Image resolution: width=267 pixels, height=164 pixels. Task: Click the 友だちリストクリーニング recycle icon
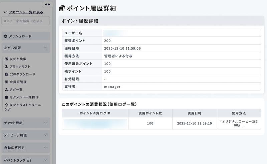pyautogui.click(x=6, y=105)
